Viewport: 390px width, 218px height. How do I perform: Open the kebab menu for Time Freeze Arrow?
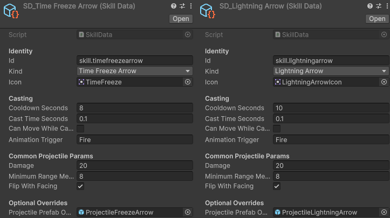(190, 6)
